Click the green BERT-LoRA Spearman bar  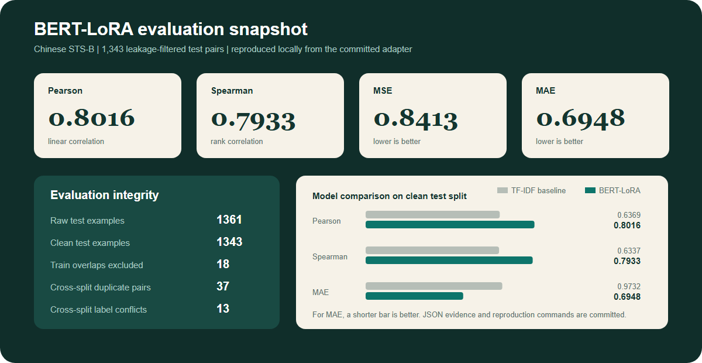pyautogui.click(x=449, y=261)
